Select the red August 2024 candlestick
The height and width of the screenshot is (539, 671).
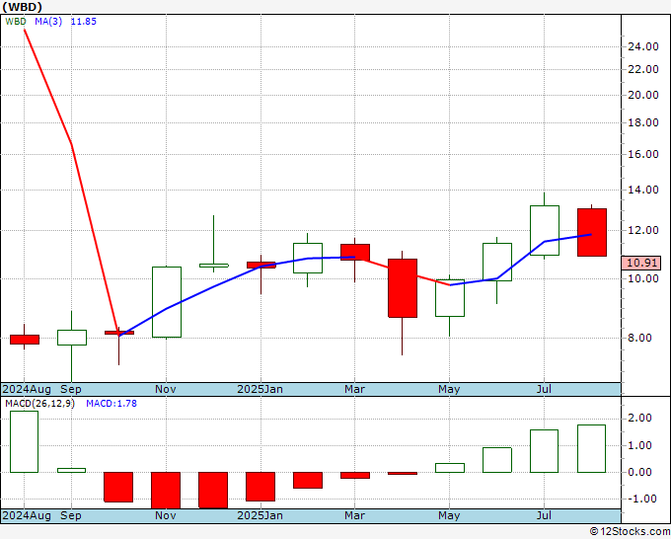25,340
